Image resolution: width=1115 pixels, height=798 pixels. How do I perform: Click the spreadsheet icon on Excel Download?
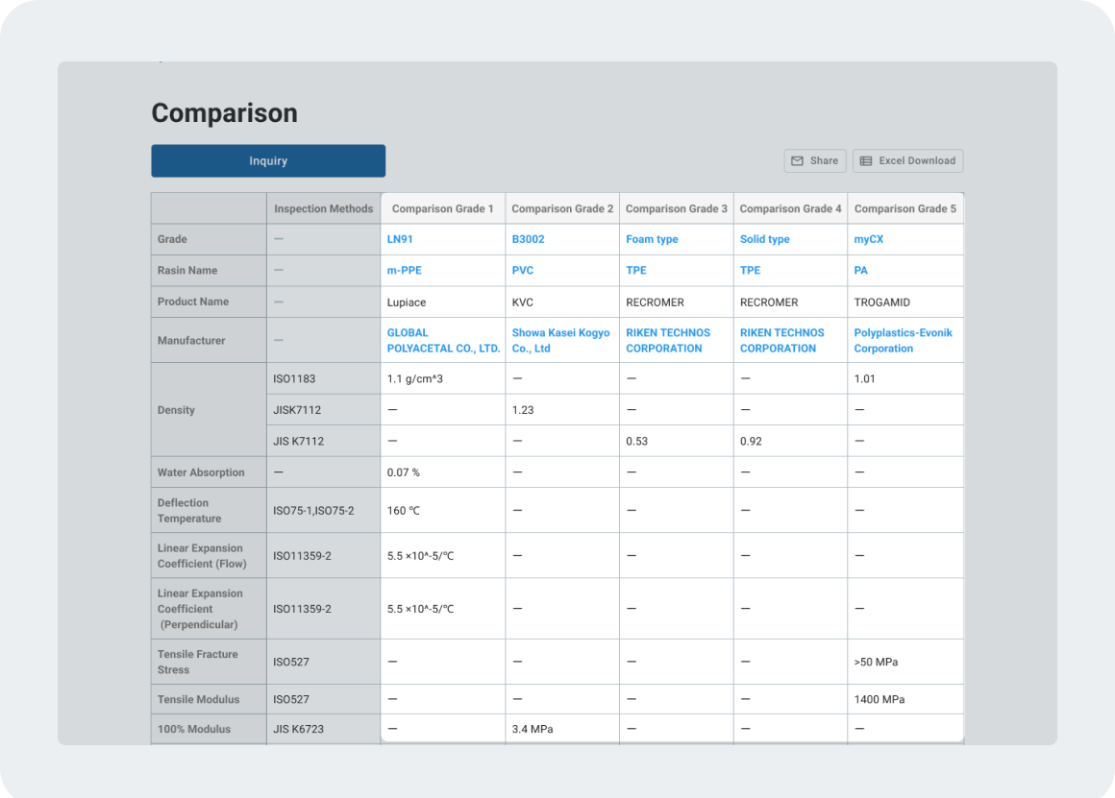[x=866, y=161]
